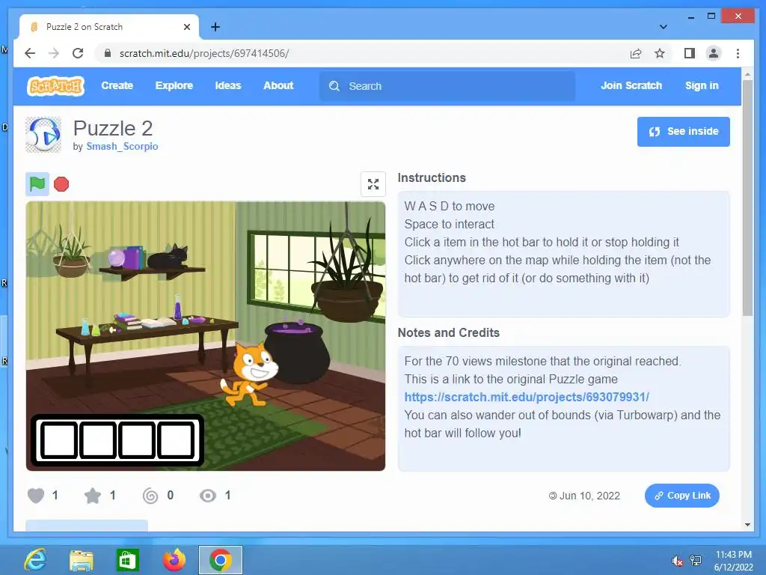
Task: Click the fourth hot bar slot
Action: [x=176, y=440]
